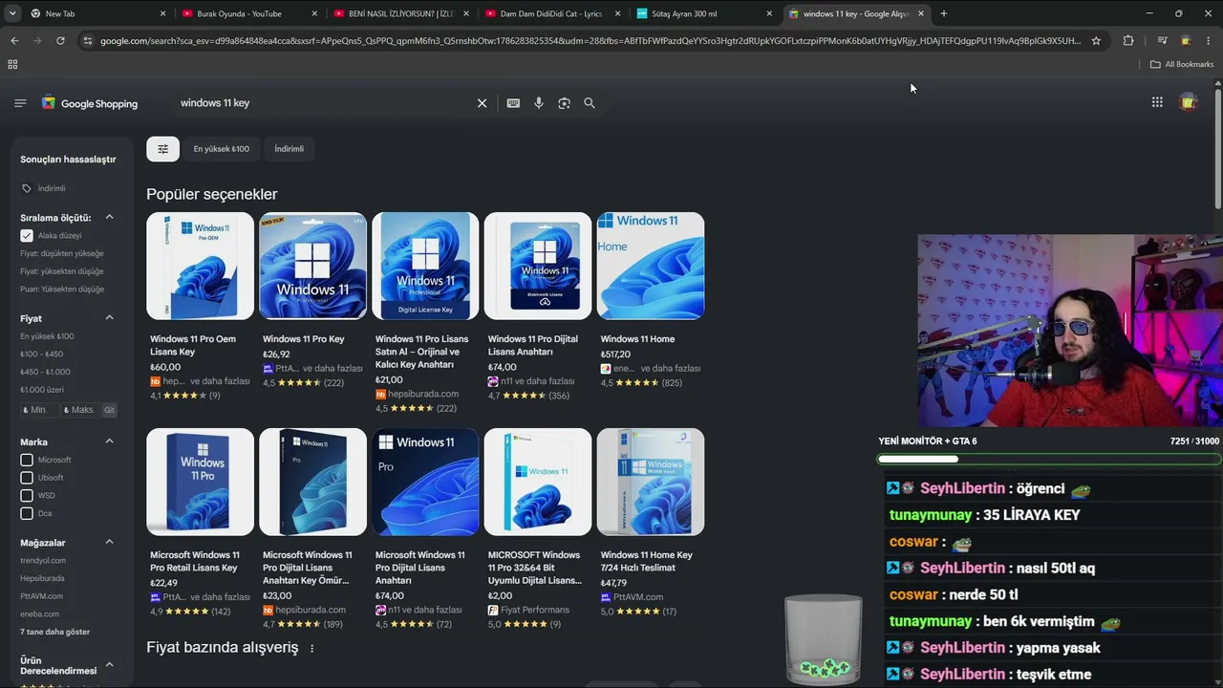Open options menu beside Fiyat bazında alışveriş
Viewport: 1223px width, 688px height.
311,648
